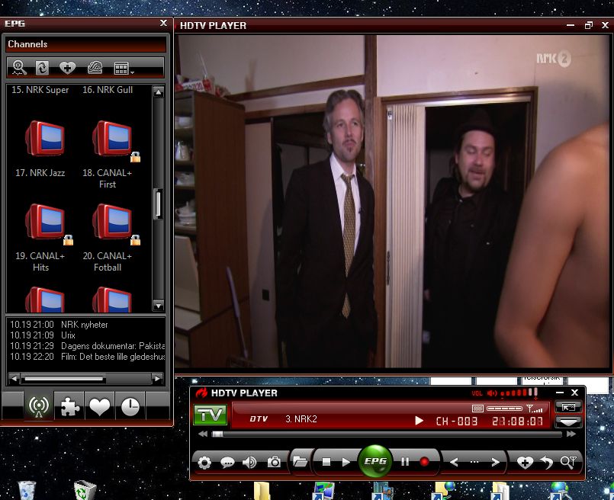Viewport: 614px width, 500px height.
Task: Add current channel to favorites heart-plus
Action: [525, 463]
